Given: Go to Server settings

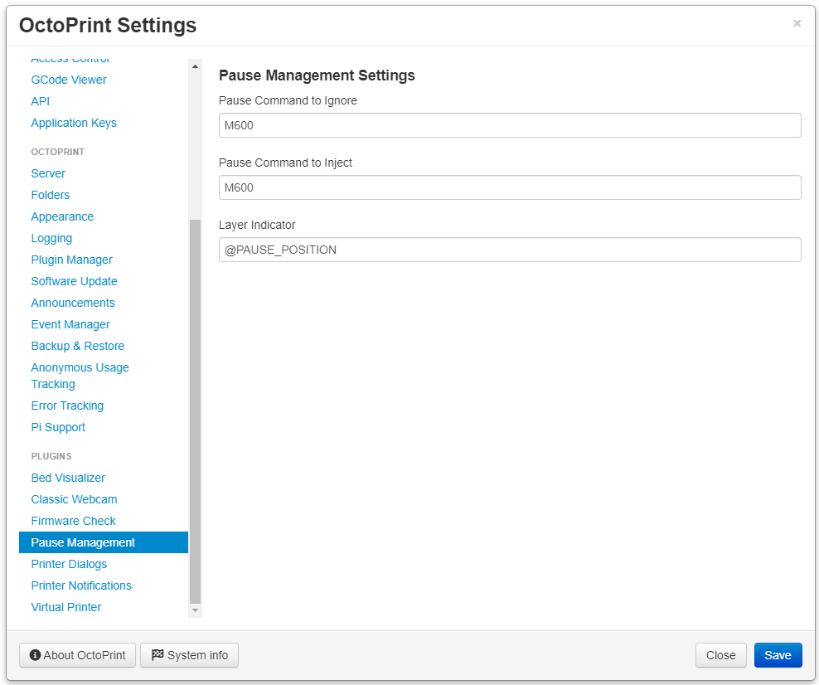Looking at the screenshot, I should 48,173.
